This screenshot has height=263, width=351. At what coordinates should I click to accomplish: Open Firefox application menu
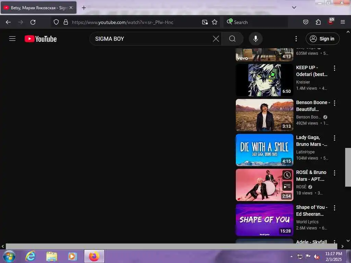click(343, 22)
